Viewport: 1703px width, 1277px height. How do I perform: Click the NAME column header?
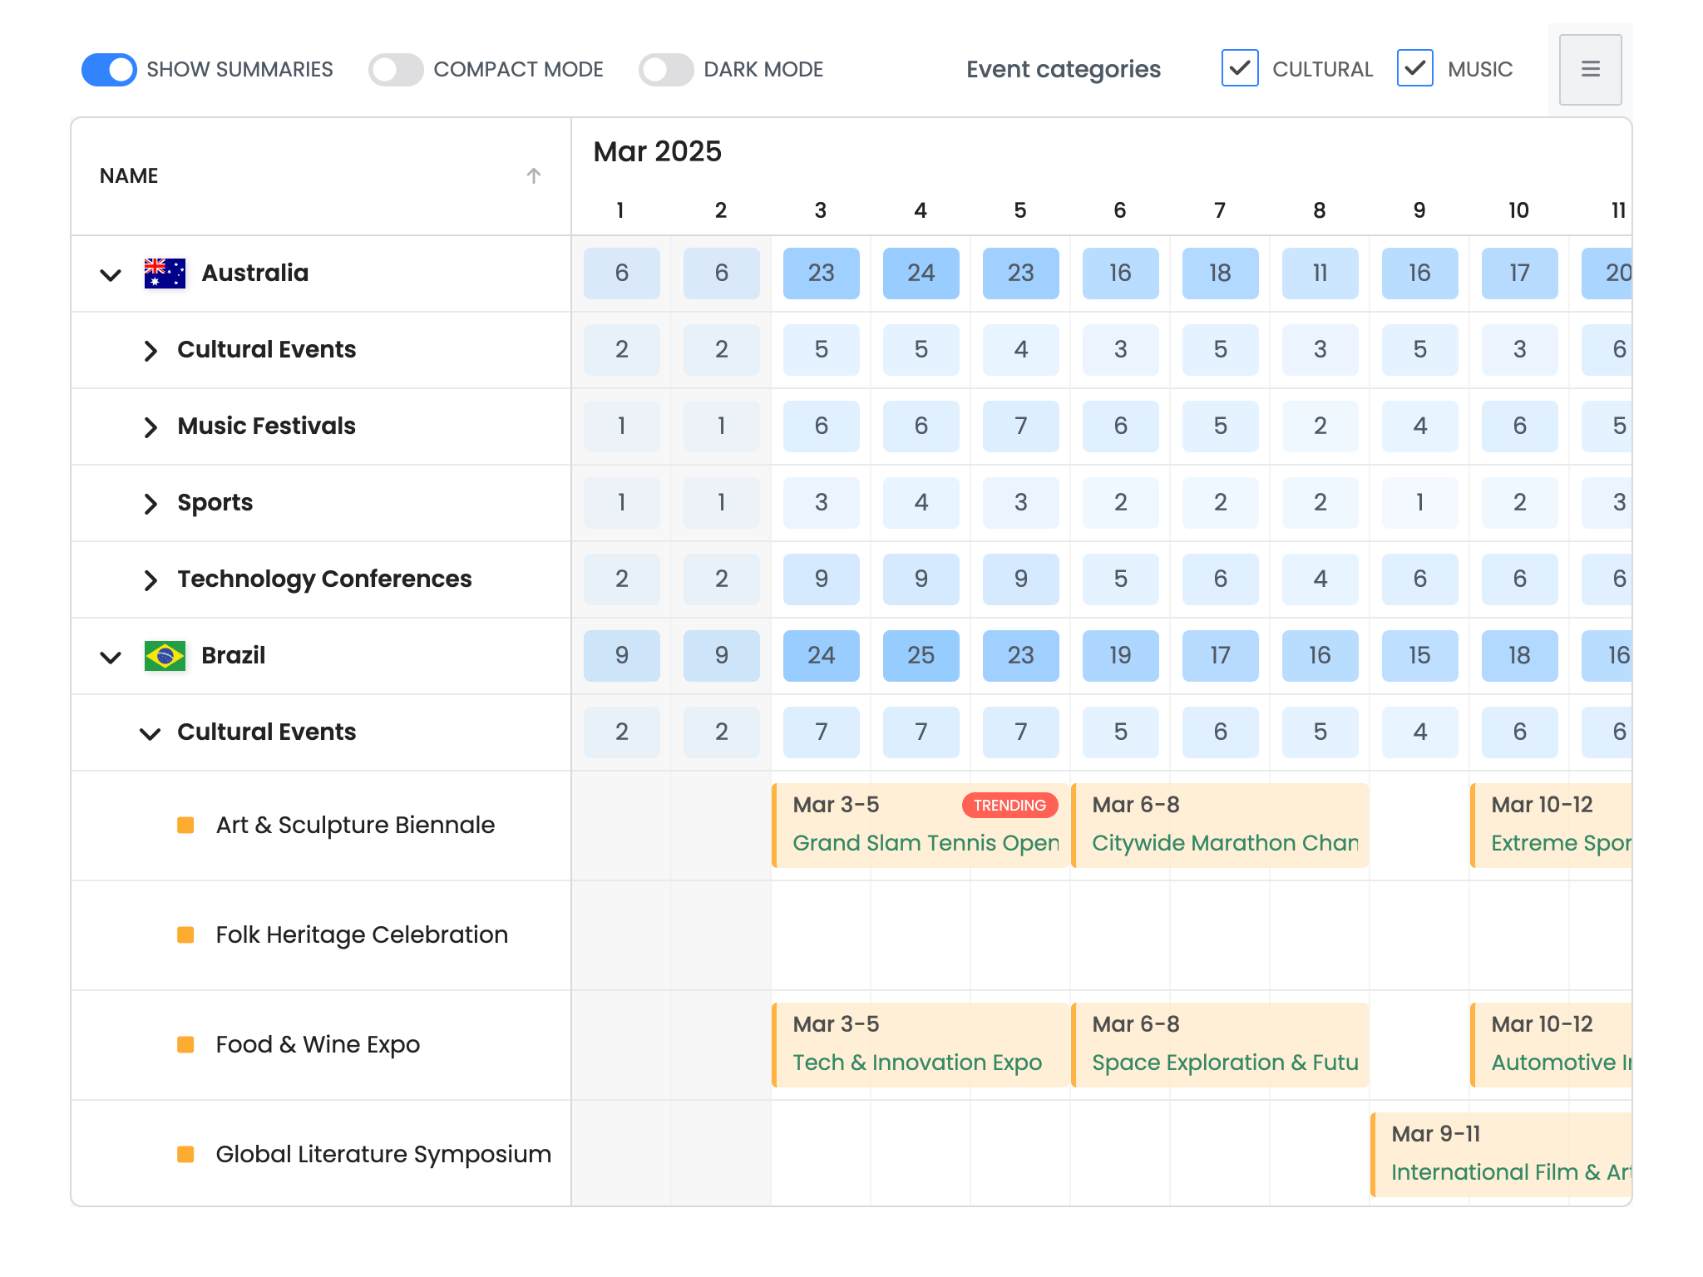click(x=129, y=175)
